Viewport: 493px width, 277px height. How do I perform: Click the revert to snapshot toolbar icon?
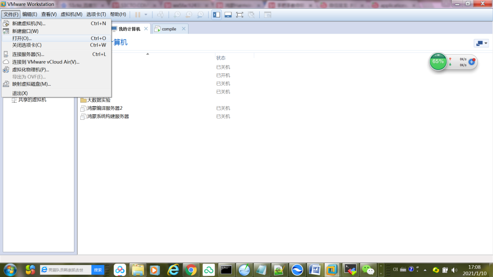coord(189,15)
